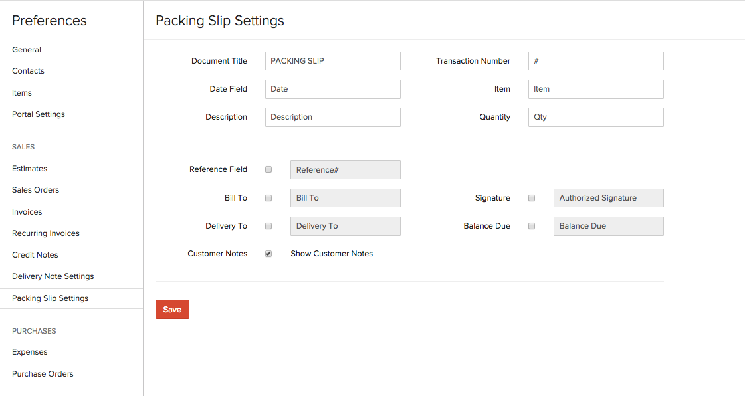Screen dimensions: 745x396
Task: Select Recurring Invoices in sidebar
Action: point(45,233)
